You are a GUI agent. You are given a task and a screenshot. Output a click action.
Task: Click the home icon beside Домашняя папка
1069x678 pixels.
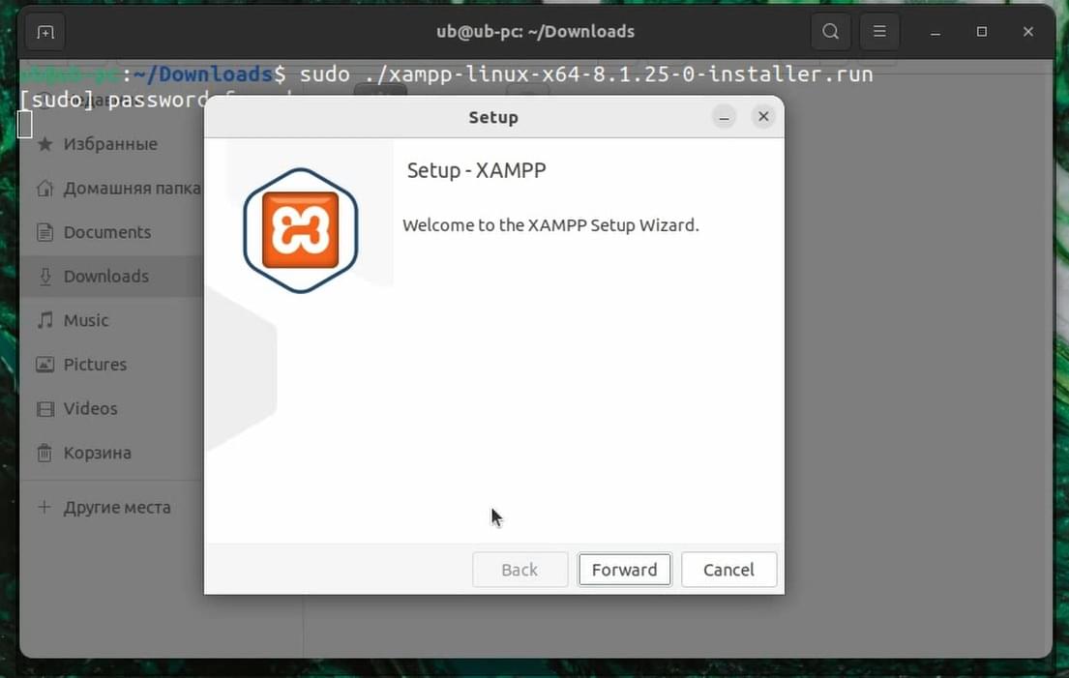tap(45, 188)
